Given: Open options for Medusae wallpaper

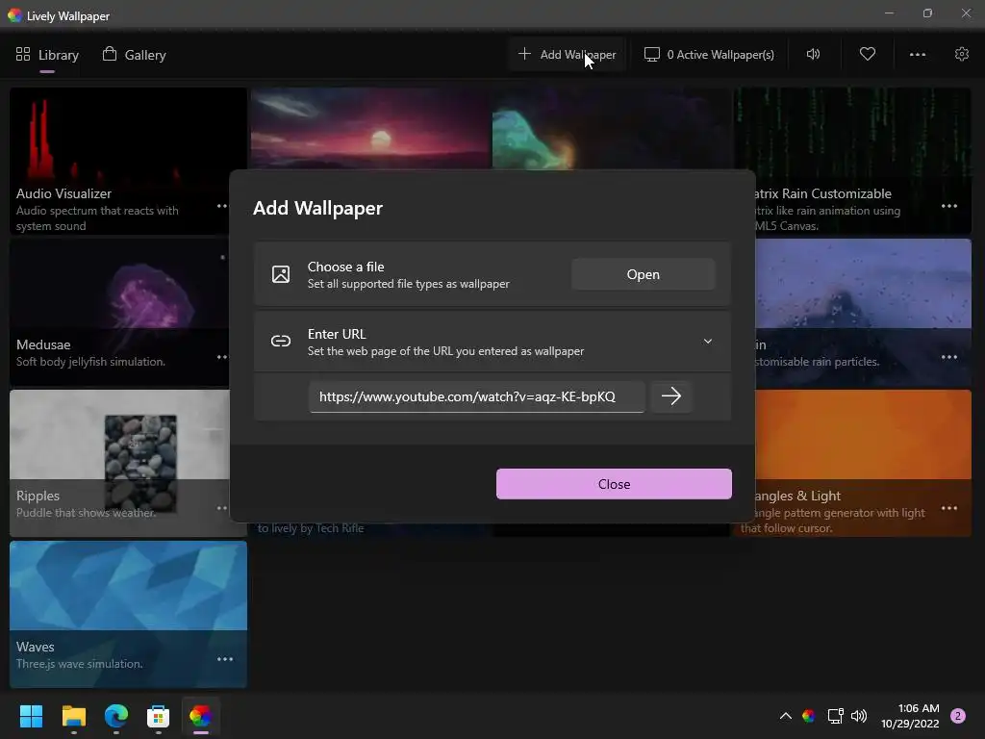Looking at the screenshot, I should click(222, 357).
